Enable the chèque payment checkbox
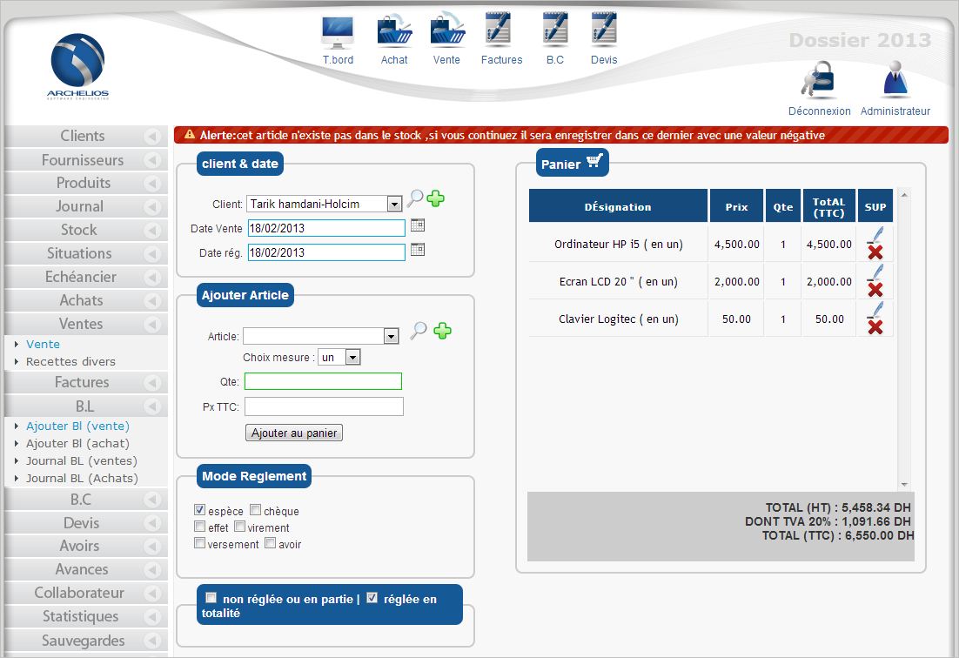 point(256,510)
